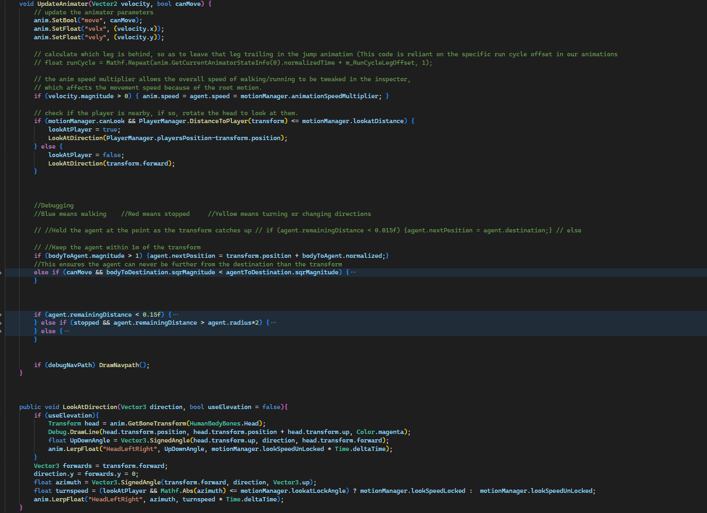Click '//Yellow means turning or changing directions' comment
This screenshot has height=513, width=707.
[x=289, y=214]
